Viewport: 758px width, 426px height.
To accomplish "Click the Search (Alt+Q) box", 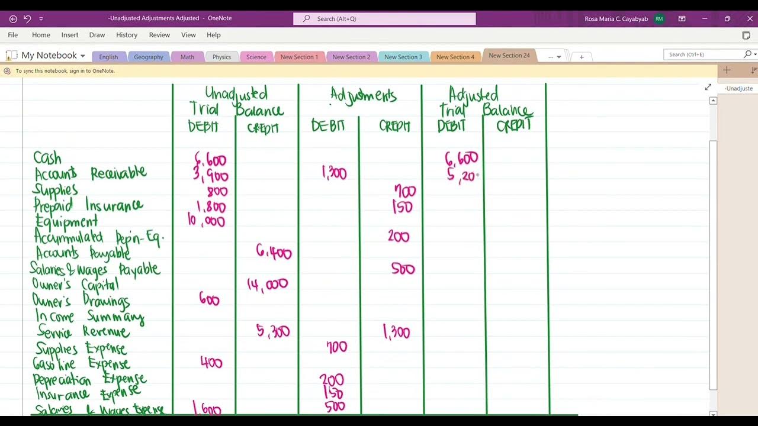I will coord(384,19).
